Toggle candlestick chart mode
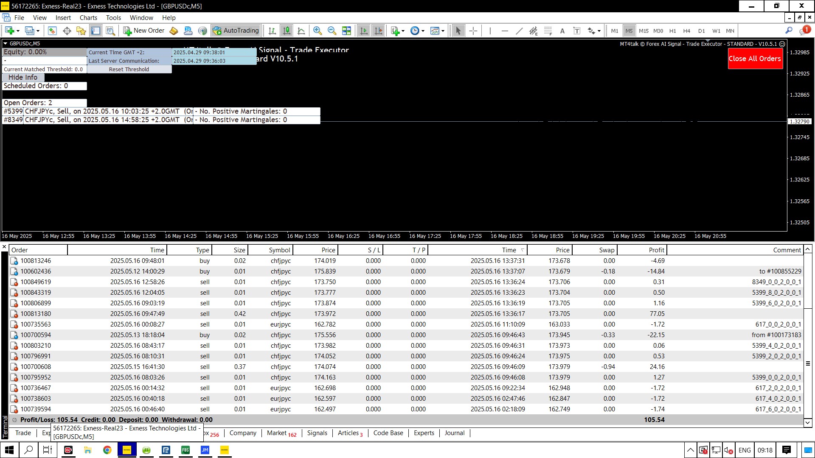The width and height of the screenshot is (815, 458). tap(287, 31)
